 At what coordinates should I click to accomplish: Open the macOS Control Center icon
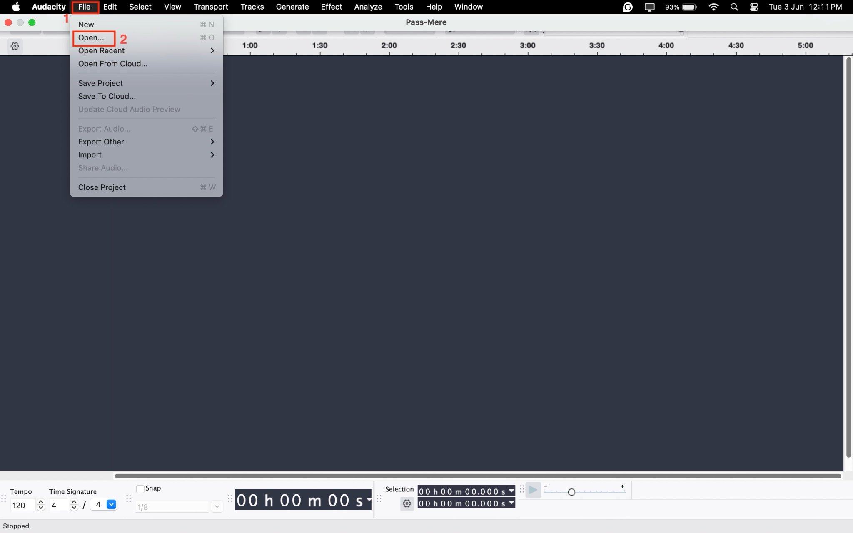coord(754,7)
